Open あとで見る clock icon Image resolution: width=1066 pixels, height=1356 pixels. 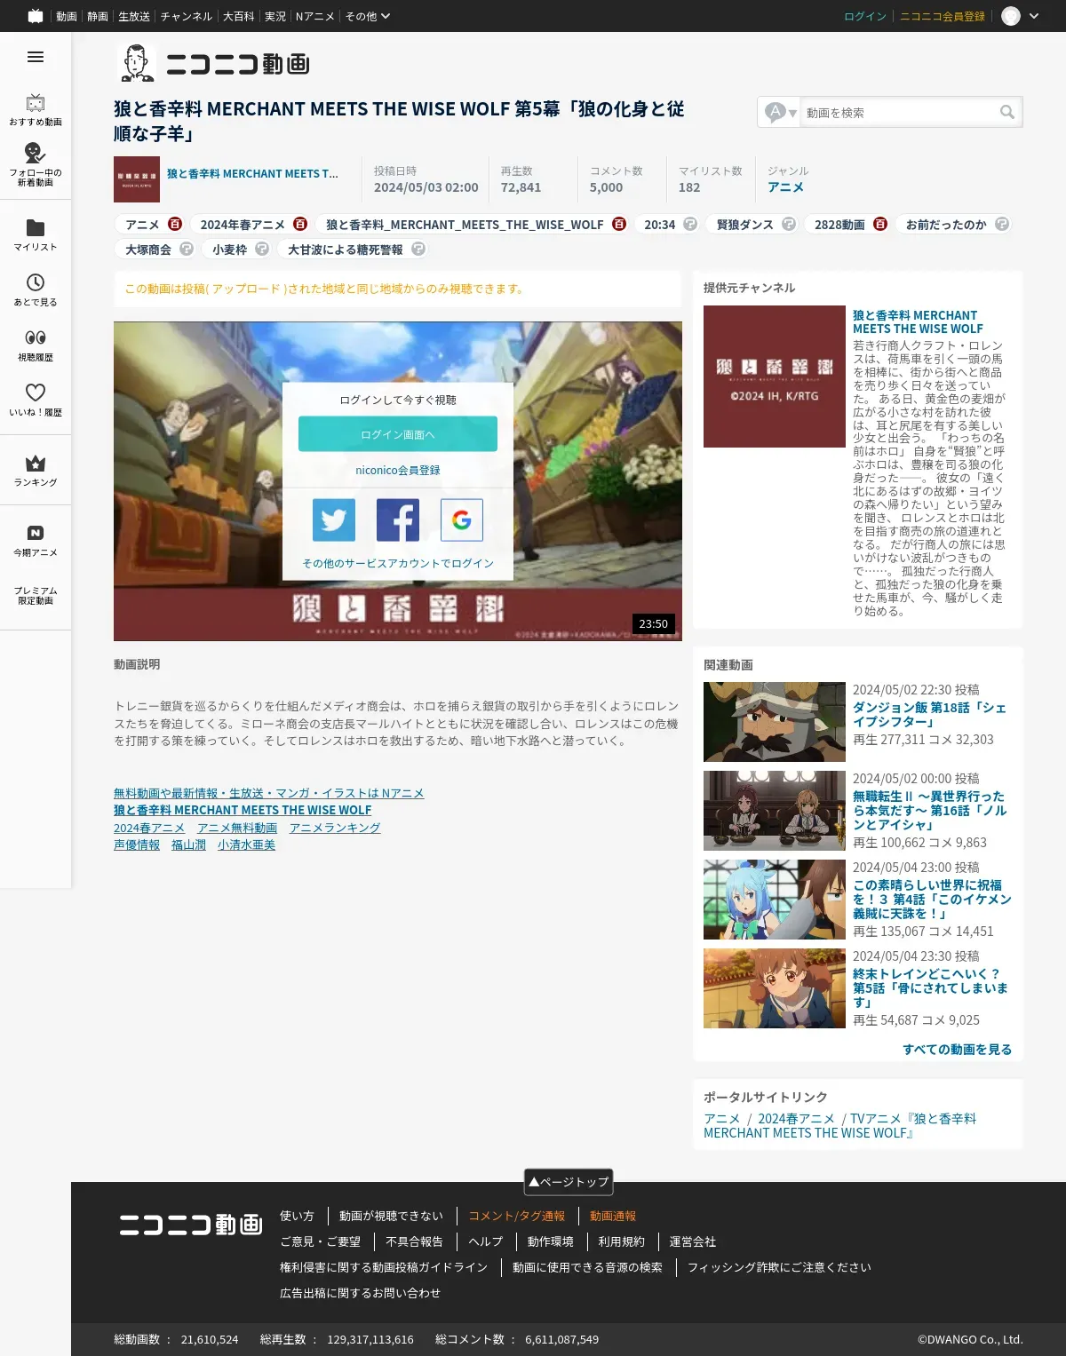pos(36,282)
